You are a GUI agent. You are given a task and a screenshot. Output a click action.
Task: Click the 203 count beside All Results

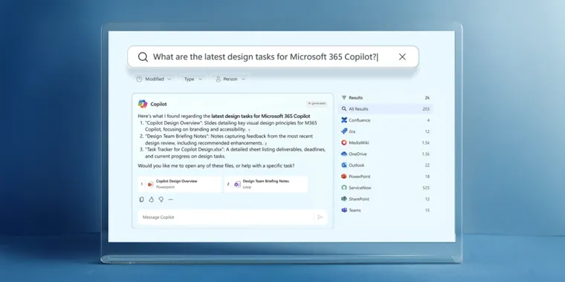coord(426,109)
